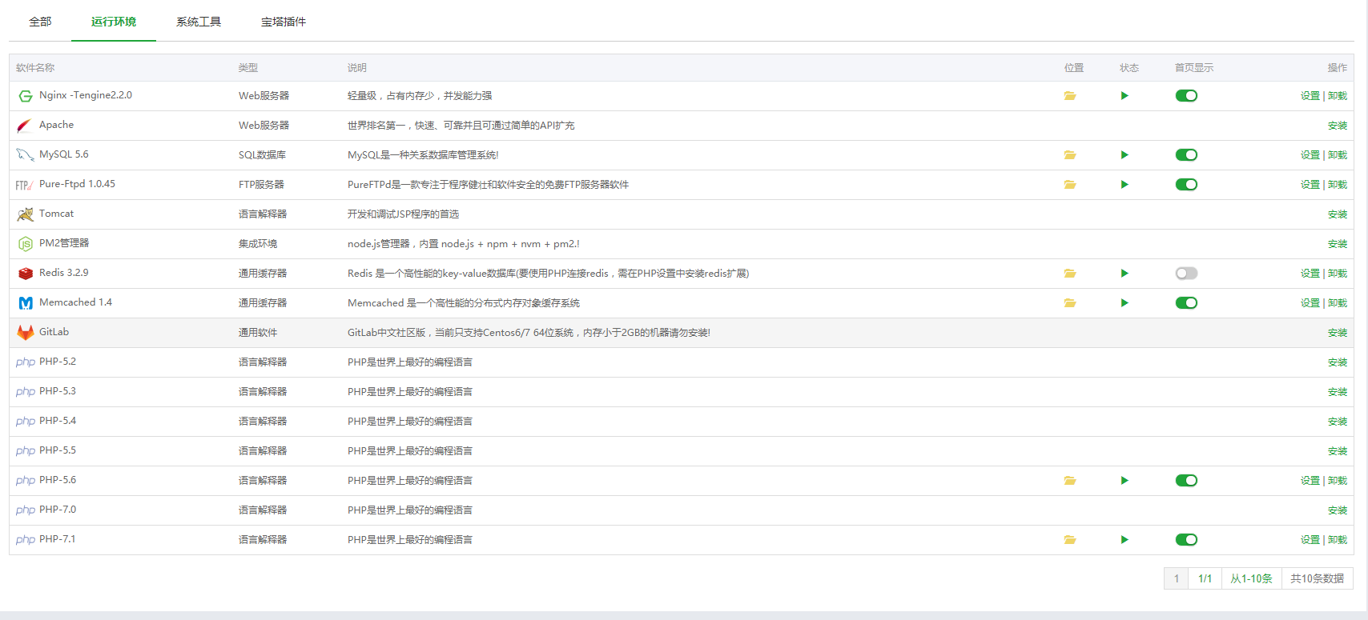The width and height of the screenshot is (1368, 620).
Task: Install GitLab via 安装 link
Action: pyautogui.click(x=1338, y=333)
